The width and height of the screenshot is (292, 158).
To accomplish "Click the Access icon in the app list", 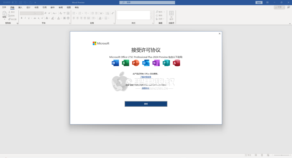I will pos(177,63).
